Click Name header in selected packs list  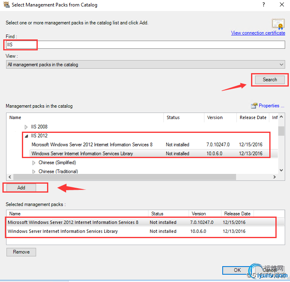pyautogui.click(x=77, y=214)
